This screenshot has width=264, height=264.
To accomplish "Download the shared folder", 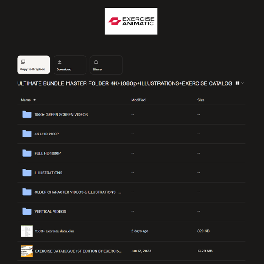I will [x=70, y=65].
